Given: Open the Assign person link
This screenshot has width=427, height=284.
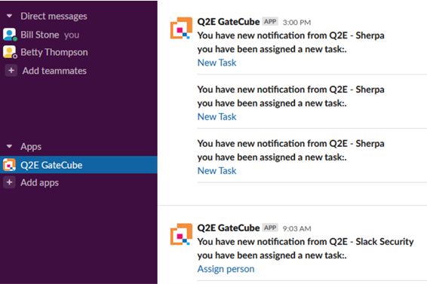Looking at the screenshot, I should pyautogui.click(x=226, y=269).
